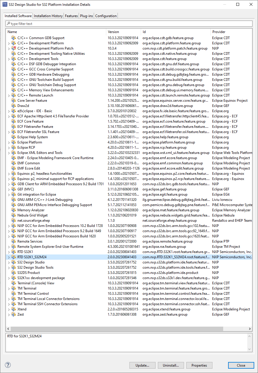Click the S32 Design Studio icon in the title bar
Viewport: 258px width, 373px height.
[x=4, y=4]
